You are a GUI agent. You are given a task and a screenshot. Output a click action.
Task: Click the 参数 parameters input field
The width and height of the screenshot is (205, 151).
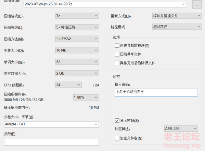point(51,142)
